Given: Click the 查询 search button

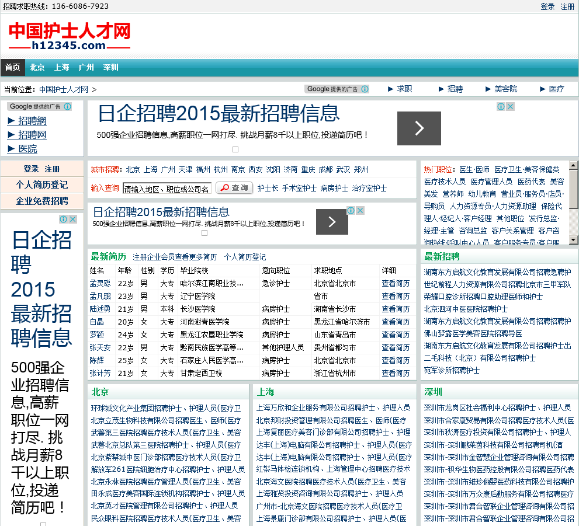Looking at the screenshot, I should point(234,188).
